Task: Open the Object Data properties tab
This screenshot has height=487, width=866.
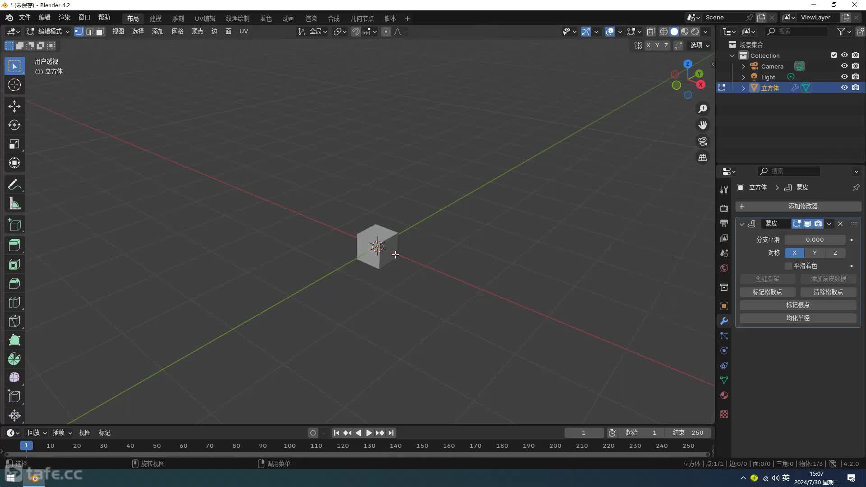Action: pyautogui.click(x=724, y=381)
